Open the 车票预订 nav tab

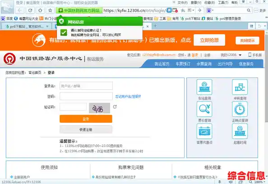[183, 64]
